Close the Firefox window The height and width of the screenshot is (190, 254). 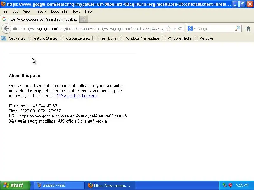pyautogui.click(x=250, y=4)
